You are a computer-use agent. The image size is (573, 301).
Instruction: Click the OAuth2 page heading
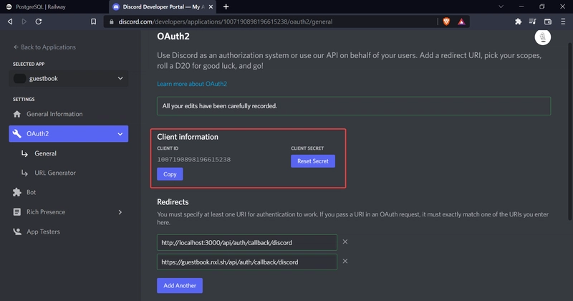[x=173, y=37]
